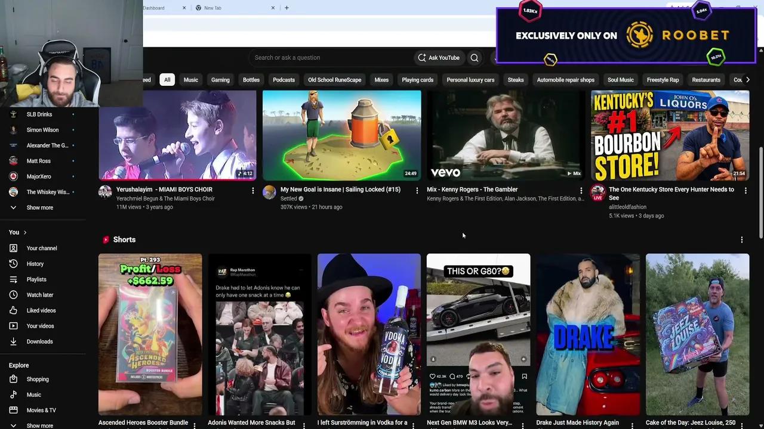Select the Restaurants filter chip
764x429 pixels.
coord(706,80)
